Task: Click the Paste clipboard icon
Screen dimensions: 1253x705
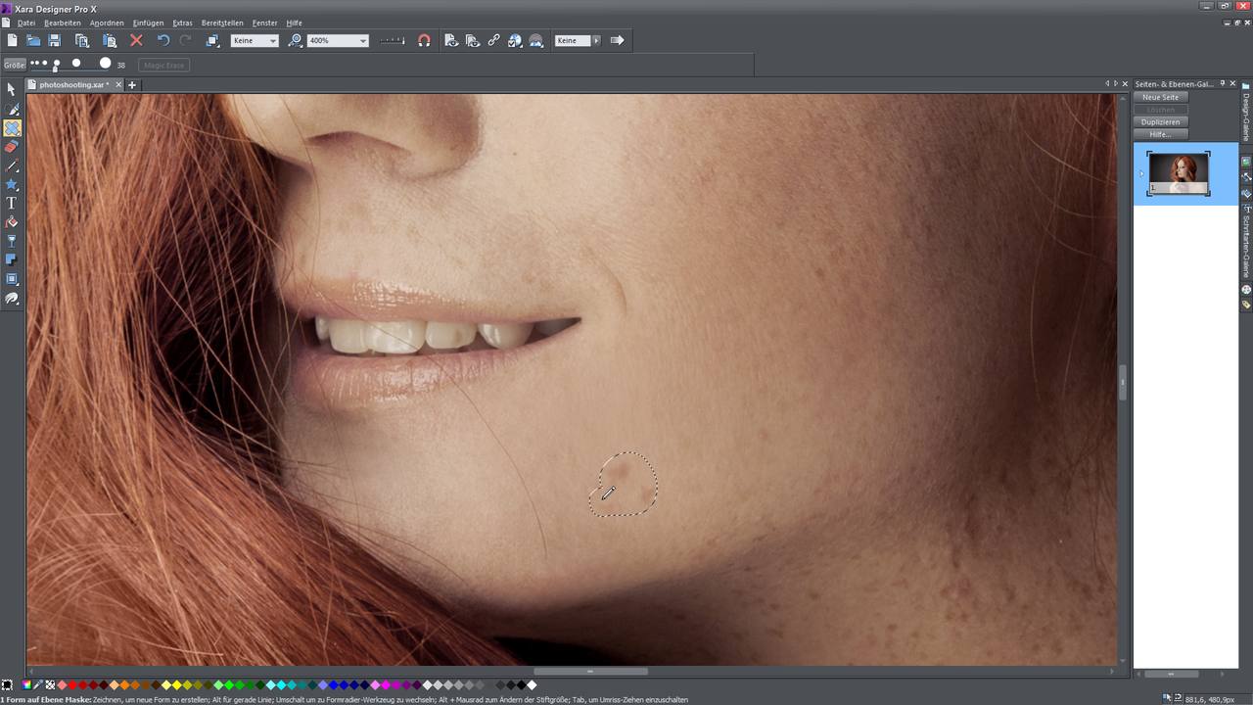Action: (110, 40)
